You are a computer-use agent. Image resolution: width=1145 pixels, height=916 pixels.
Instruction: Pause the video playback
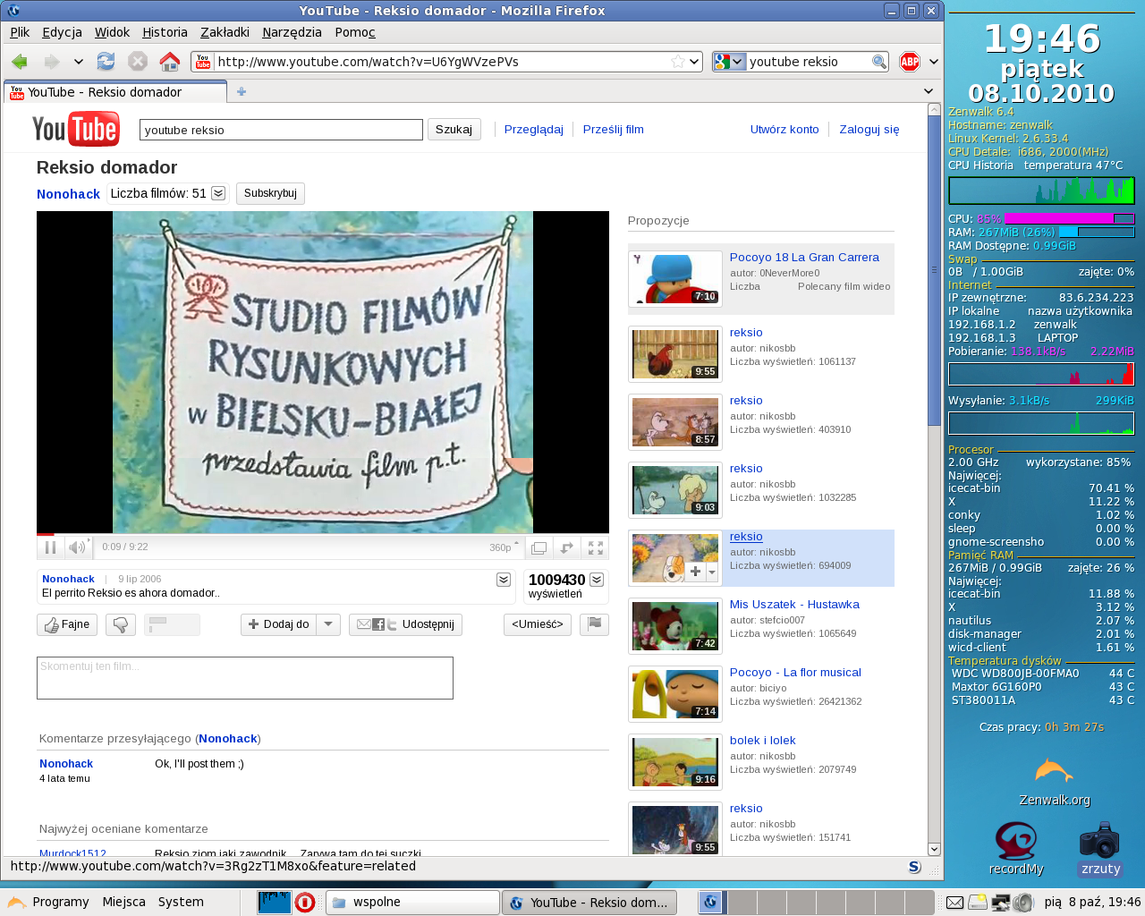coord(50,547)
